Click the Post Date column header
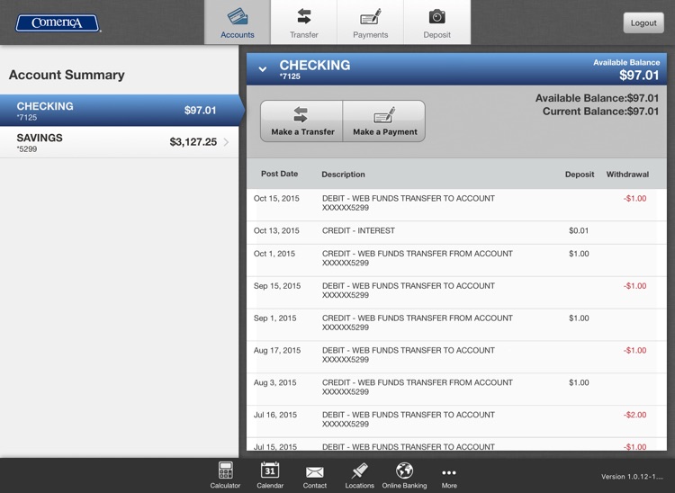Viewport: 675px width, 493px height. [279, 174]
